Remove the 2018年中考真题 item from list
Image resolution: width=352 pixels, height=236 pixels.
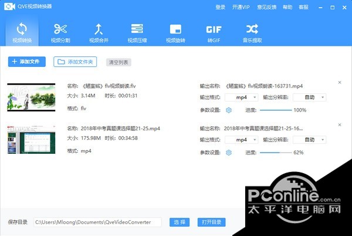coord(340,125)
